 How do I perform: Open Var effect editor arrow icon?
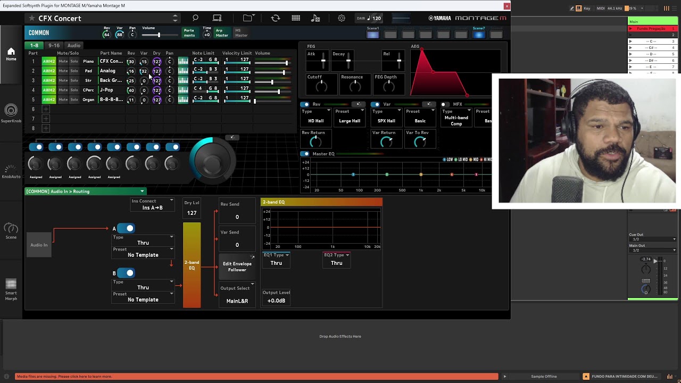click(428, 104)
